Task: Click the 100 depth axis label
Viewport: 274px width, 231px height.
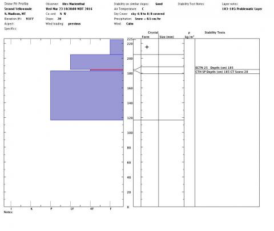Action: tap(130, 133)
